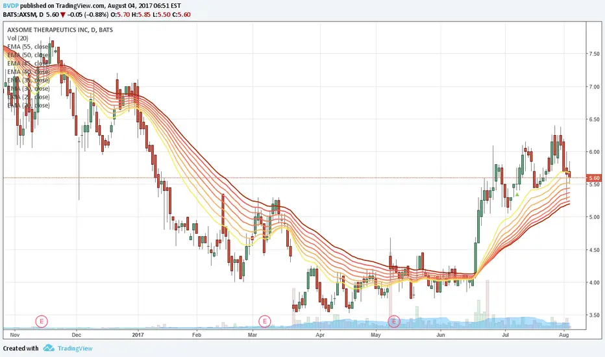
Task: Open the TradingView link in the footer
Action: [75, 348]
